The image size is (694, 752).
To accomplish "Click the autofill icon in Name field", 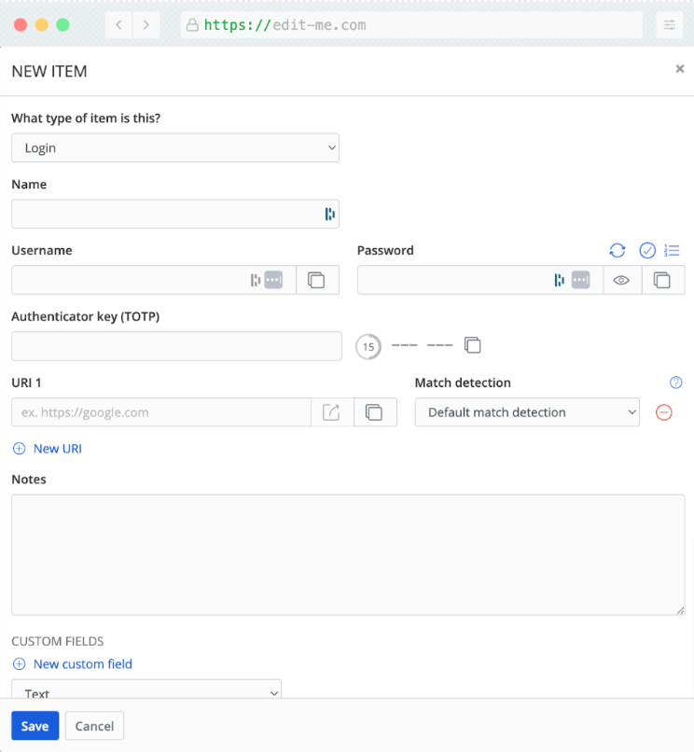I will (x=330, y=214).
